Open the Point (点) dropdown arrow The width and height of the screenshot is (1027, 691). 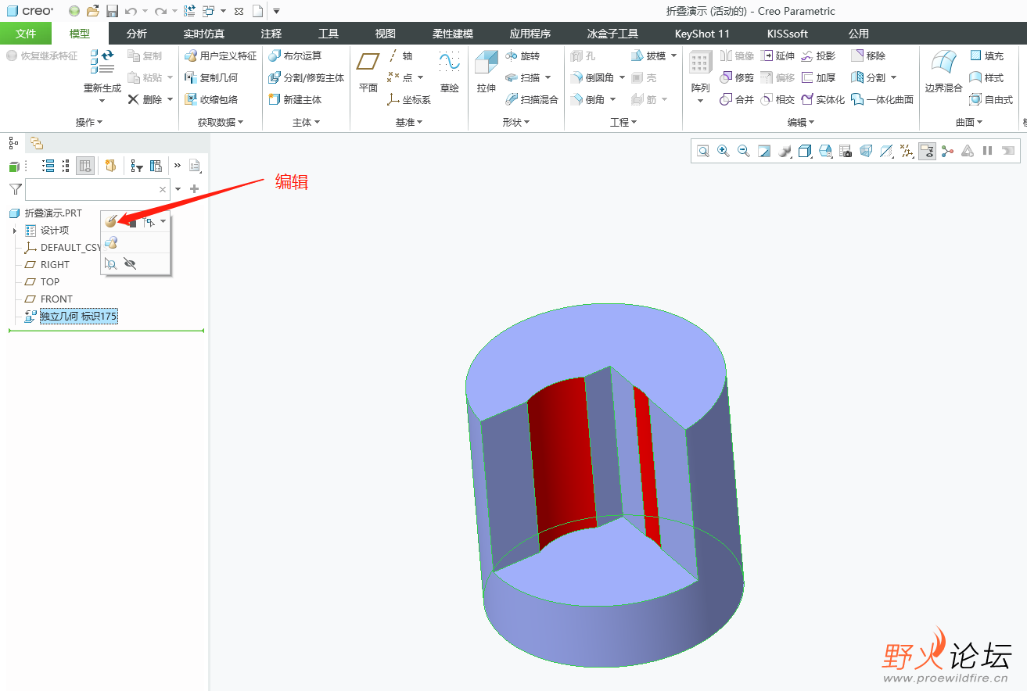coord(421,78)
